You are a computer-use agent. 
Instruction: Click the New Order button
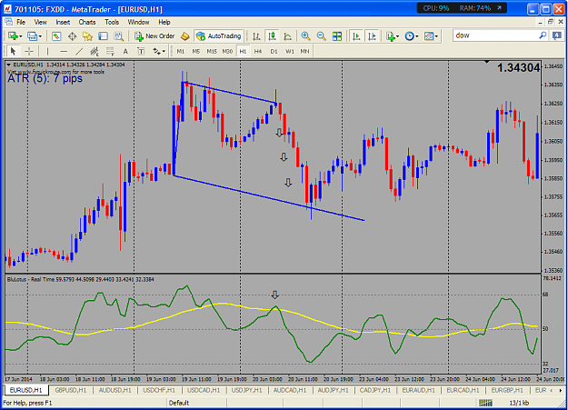pyautogui.click(x=154, y=35)
